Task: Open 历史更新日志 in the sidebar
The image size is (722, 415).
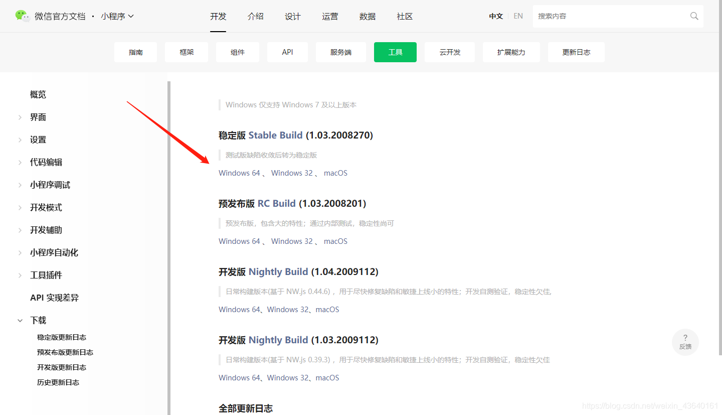Action: pyautogui.click(x=58, y=382)
